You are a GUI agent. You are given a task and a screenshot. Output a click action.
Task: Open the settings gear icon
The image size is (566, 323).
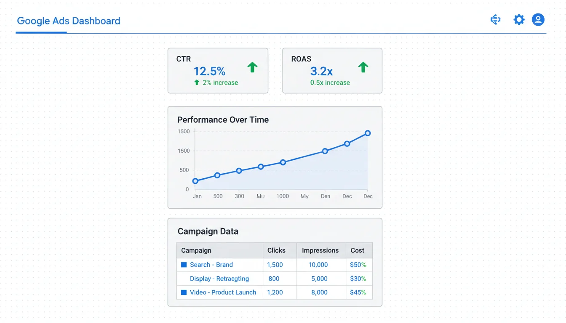(519, 20)
